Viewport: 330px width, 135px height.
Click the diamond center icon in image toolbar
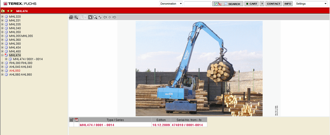coord(110,17)
